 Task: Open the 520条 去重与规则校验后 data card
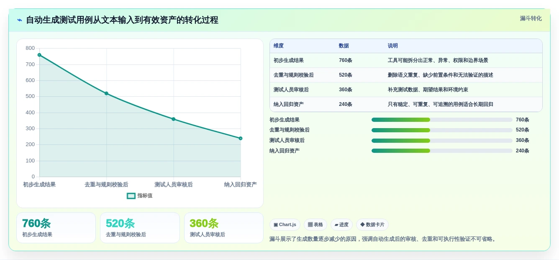[x=140, y=228]
